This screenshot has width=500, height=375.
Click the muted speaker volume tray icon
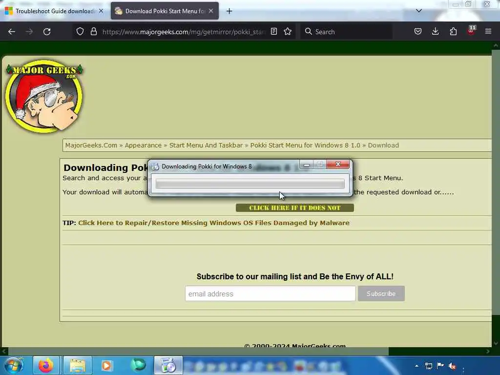(452, 366)
